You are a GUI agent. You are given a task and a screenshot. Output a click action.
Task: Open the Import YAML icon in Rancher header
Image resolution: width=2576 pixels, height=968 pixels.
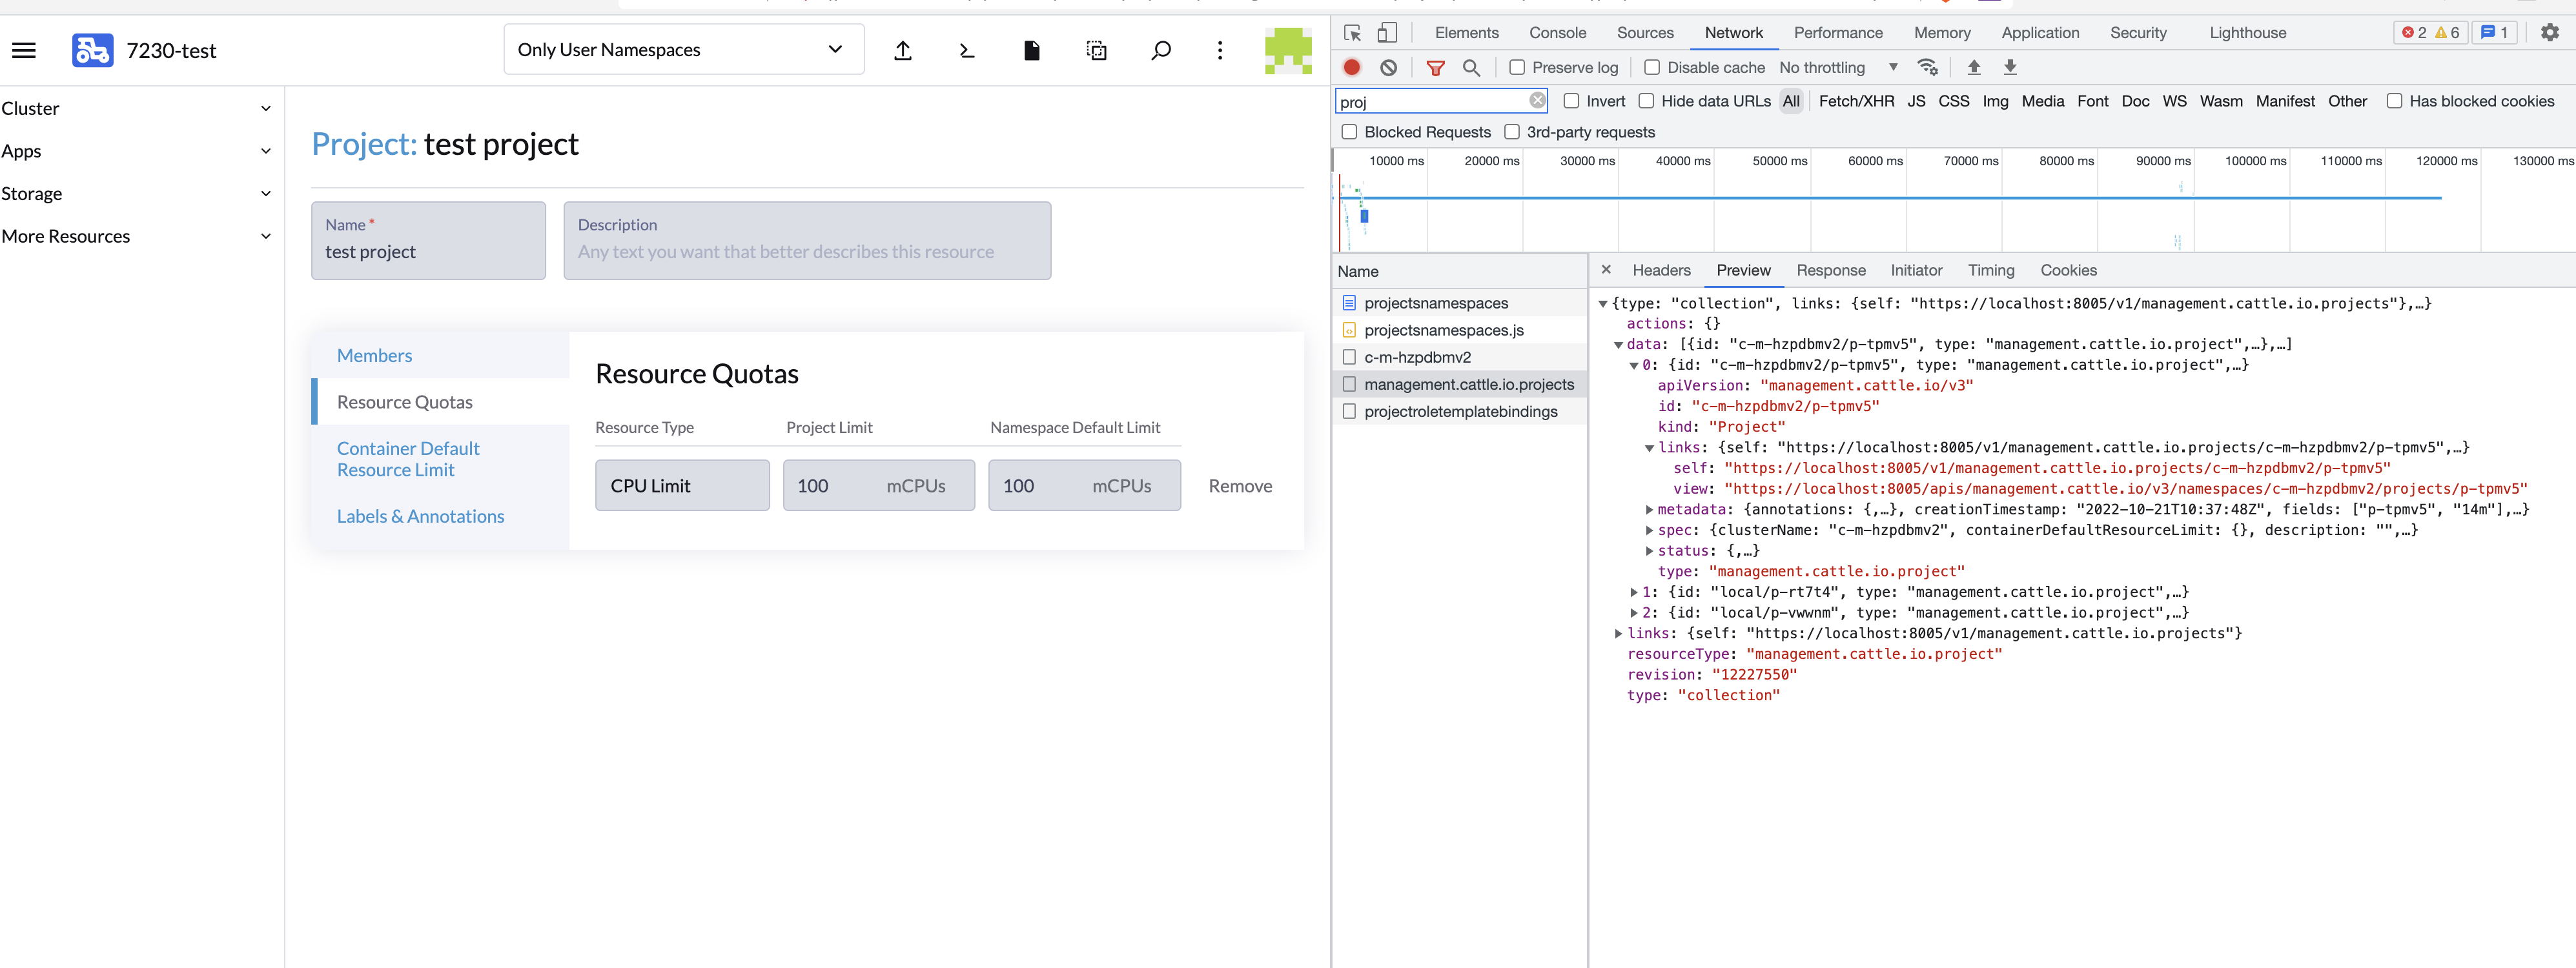coord(902,50)
